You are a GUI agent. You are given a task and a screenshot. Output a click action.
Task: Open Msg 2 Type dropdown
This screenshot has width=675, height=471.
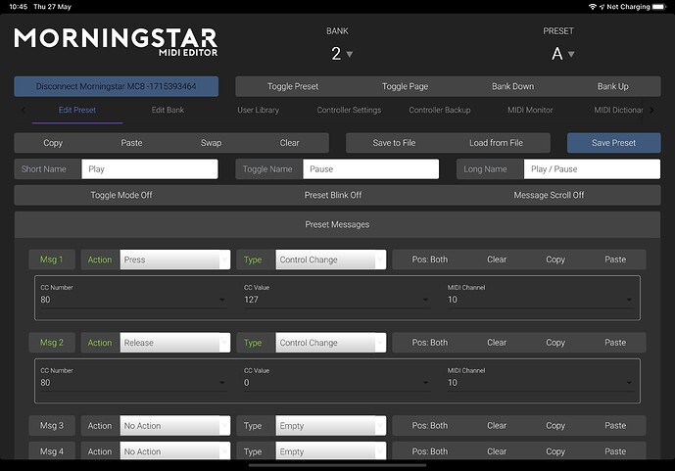pyautogui.click(x=330, y=343)
